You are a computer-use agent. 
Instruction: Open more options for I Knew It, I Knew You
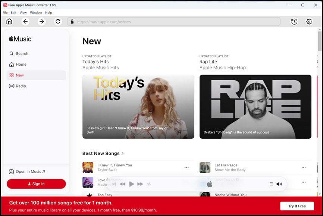click(186, 168)
